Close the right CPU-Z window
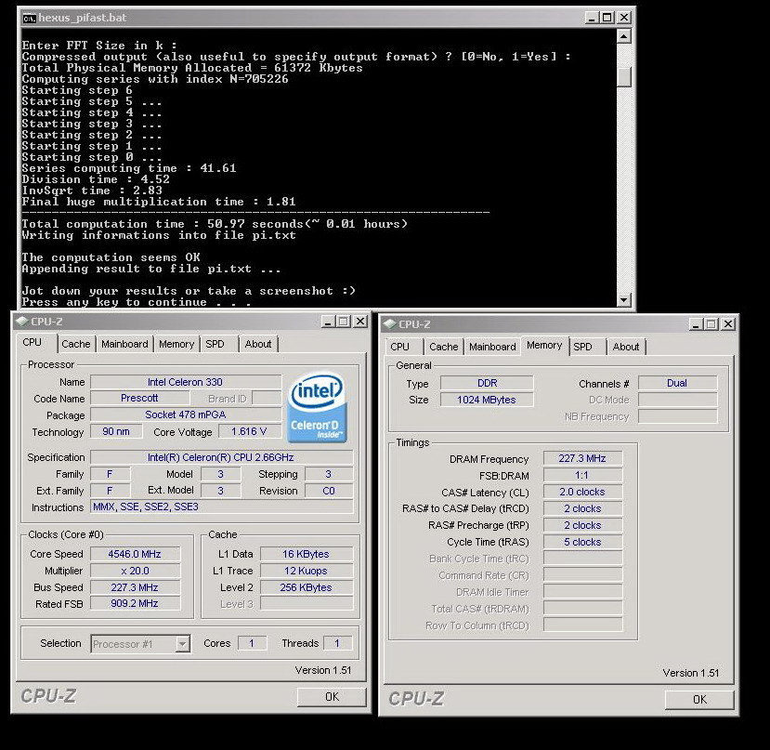Image resolution: width=770 pixels, height=750 pixels. pyautogui.click(x=728, y=324)
